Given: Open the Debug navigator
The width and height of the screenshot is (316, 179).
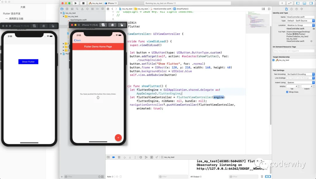Looking at the screenshot, I should coord(92,9).
